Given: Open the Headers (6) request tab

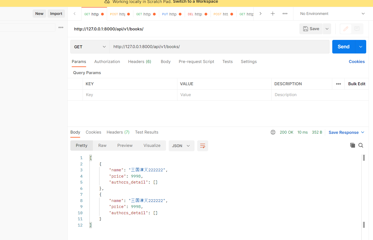Looking at the screenshot, I should [140, 62].
